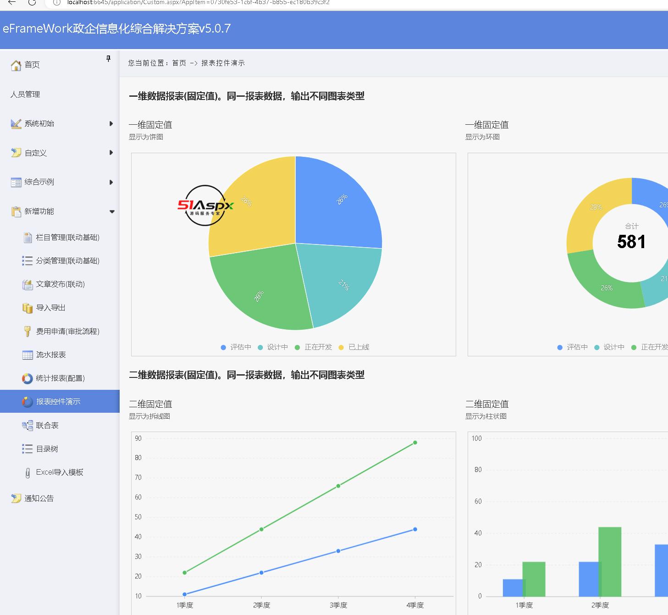668x615 pixels.
Task: Click the home icon in sidebar
Action: click(16, 65)
